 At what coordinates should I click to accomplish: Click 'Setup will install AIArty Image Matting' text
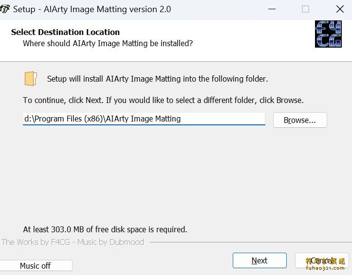[158, 79]
